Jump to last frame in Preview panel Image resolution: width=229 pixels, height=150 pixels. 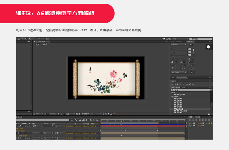click(184, 84)
